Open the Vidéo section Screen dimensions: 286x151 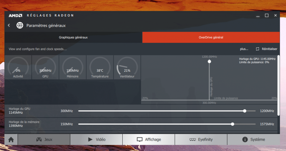[96, 140]
